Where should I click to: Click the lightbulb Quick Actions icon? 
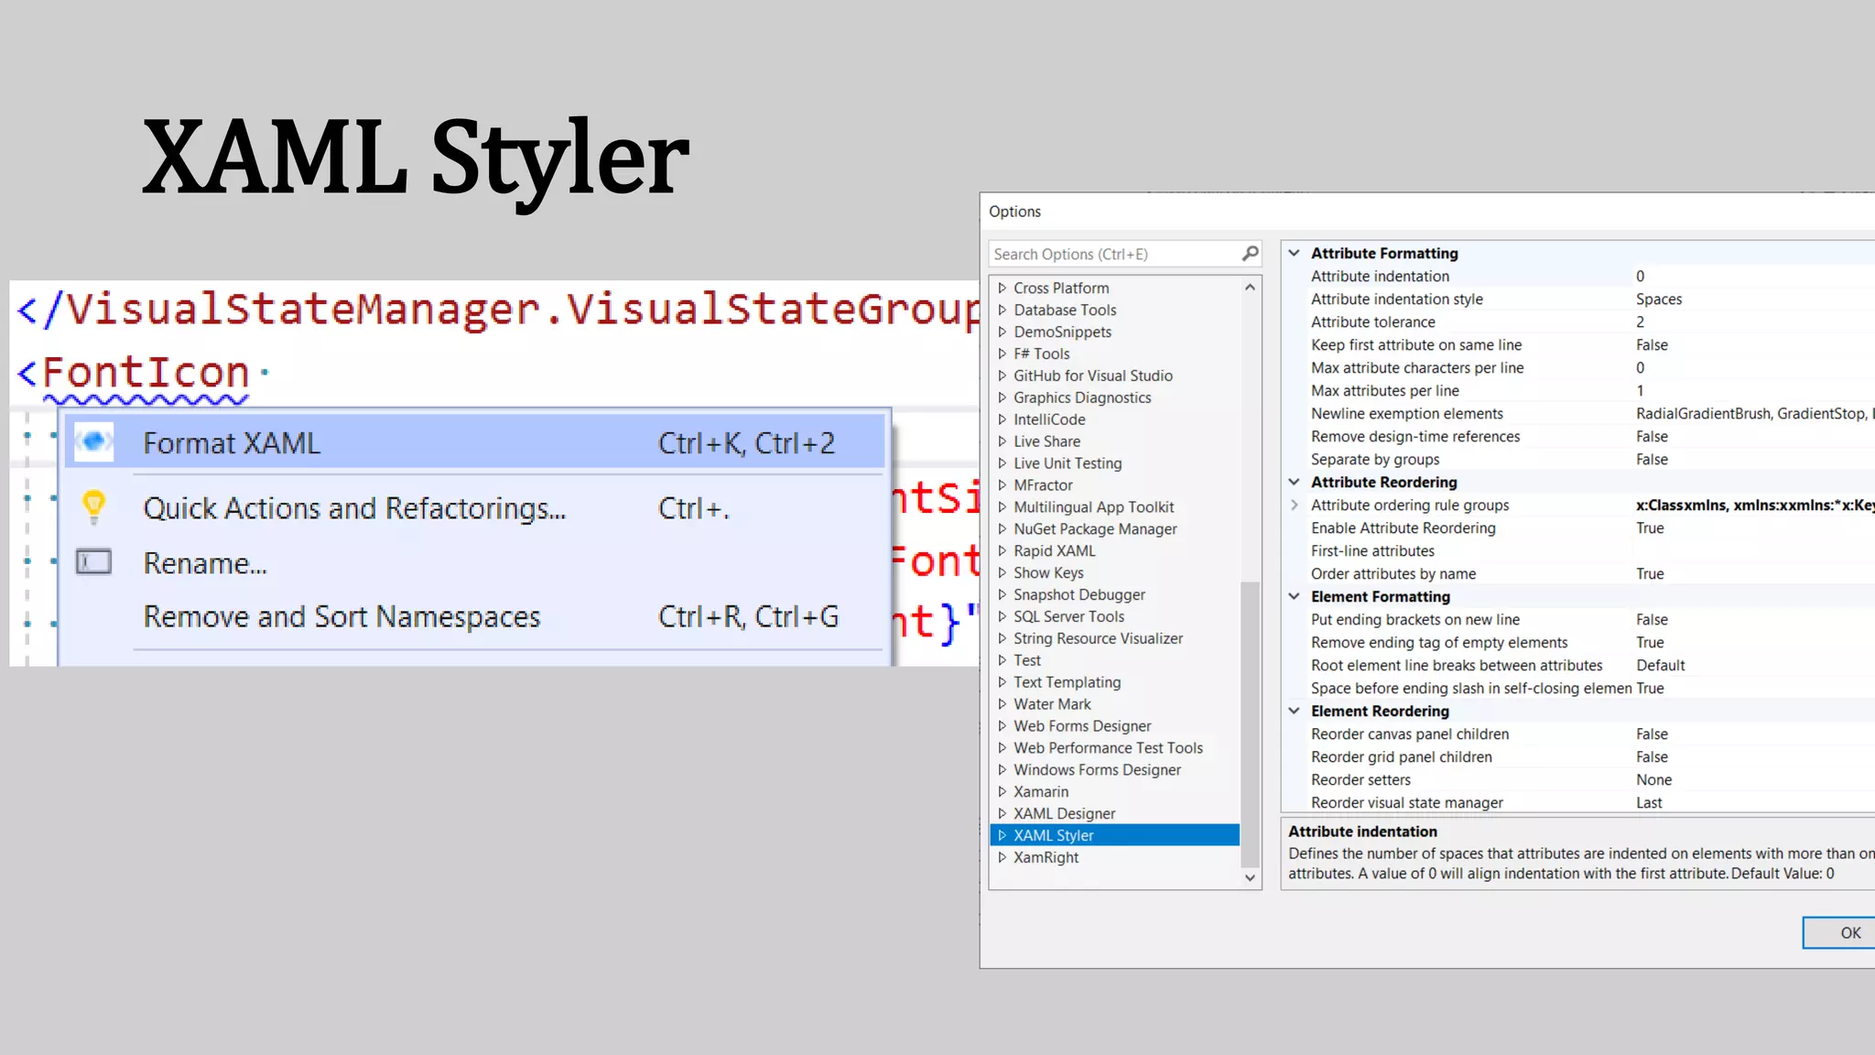[93, 506]
